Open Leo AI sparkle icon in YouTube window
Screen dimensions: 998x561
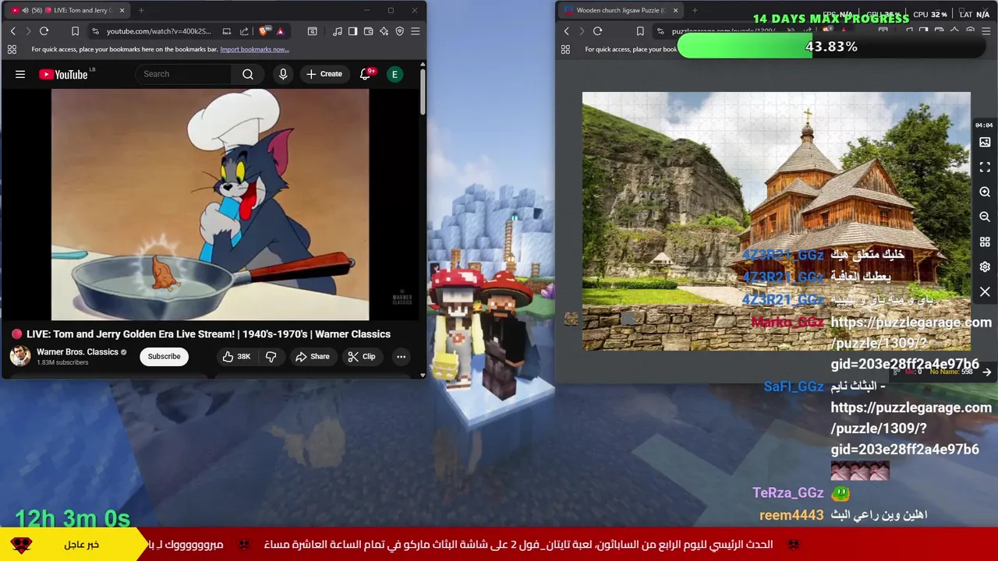click(384, 31)
